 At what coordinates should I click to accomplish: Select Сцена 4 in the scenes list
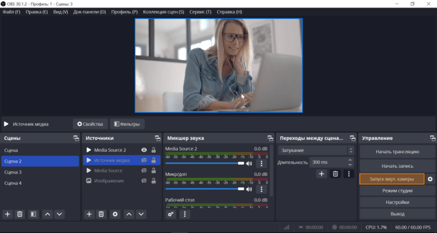point(40,183)
